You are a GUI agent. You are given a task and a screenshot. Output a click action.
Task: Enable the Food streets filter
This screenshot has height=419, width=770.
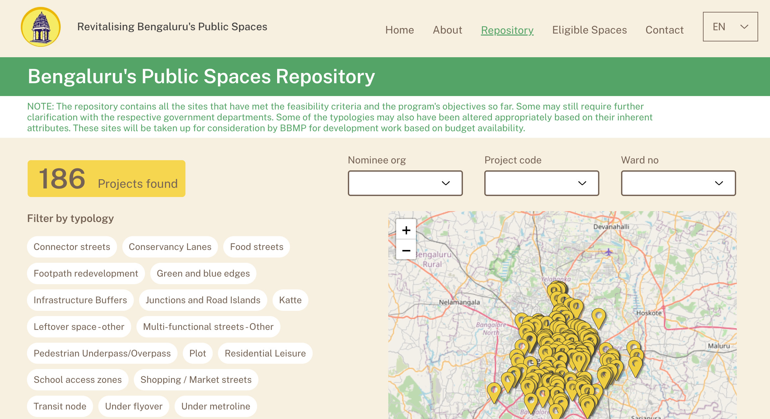pos(256,247)
